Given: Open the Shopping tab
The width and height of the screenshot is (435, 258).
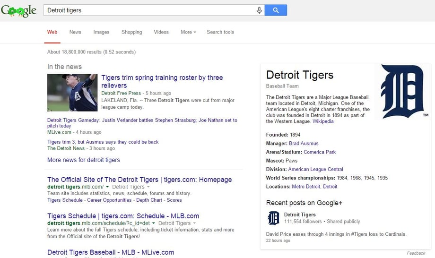Looking at the screenshot, I should (131, 32).
